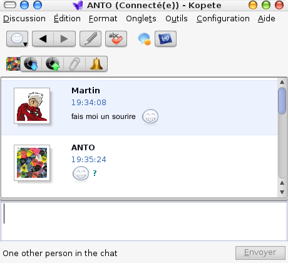This screenshot has height=263, width=288.
Task: Click the chat scrollbar handle
Action: click(x=282, y=101)
